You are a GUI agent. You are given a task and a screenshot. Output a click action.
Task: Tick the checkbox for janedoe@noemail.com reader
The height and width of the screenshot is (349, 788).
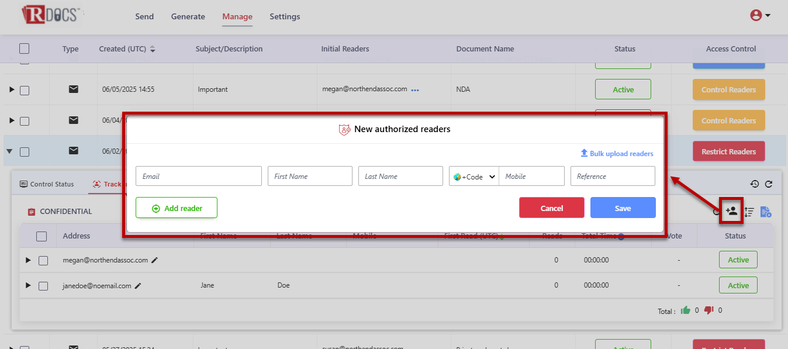tap(43, 286)
